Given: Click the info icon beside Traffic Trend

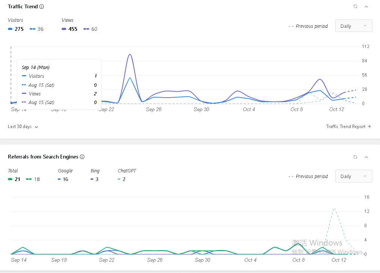Looking at the screenshot, I should tap(42, 6).
